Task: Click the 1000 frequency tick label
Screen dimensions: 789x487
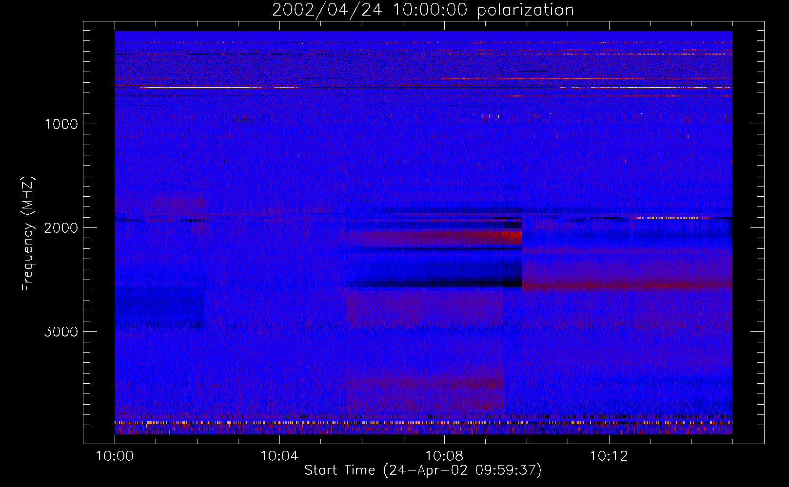Action: (x=61, y=124)
